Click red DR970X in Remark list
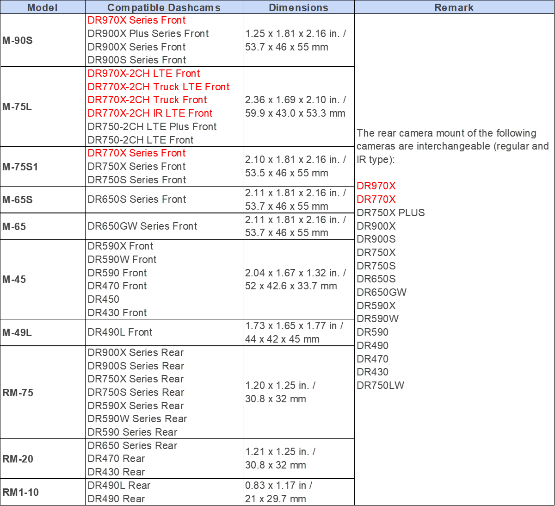The image size is (555, 506). pos(376,186)
